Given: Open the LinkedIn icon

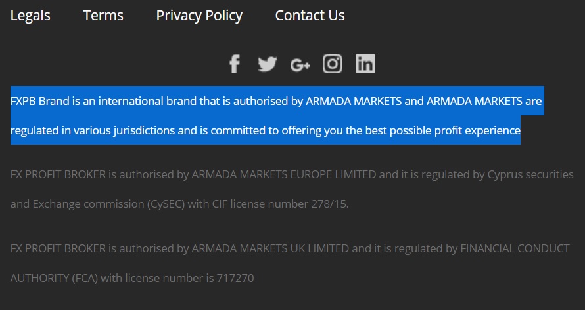Looking at the screenshot, I should point(365,64).
